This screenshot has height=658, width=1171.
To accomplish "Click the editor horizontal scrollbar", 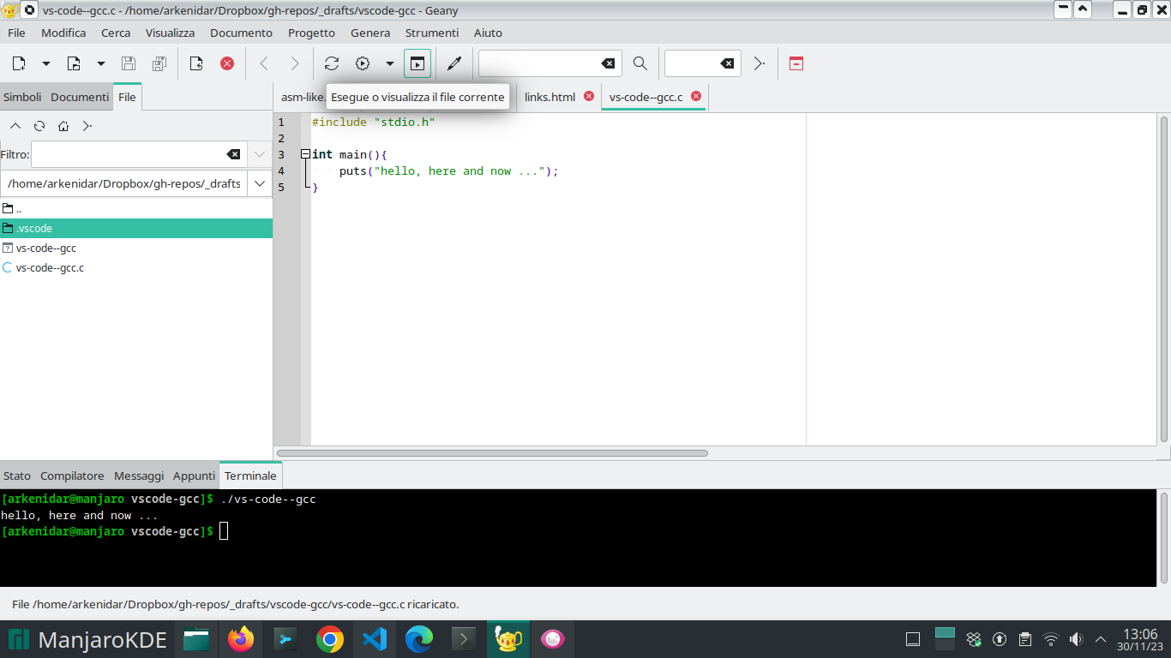I will (x=492, y=453).
